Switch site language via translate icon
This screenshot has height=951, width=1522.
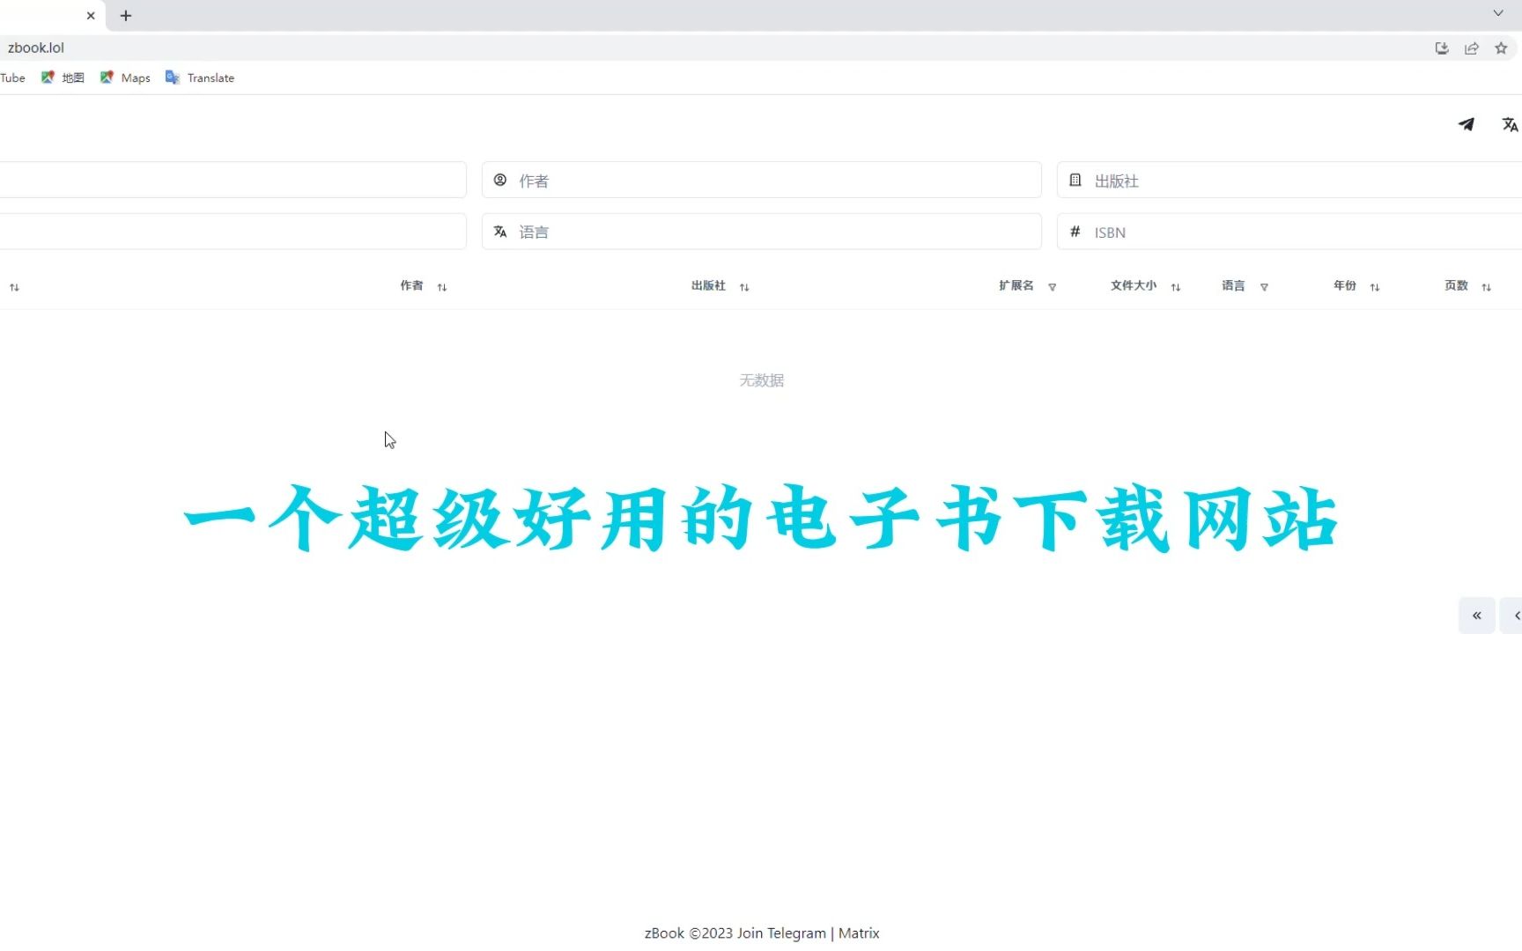coord(1510,124)
